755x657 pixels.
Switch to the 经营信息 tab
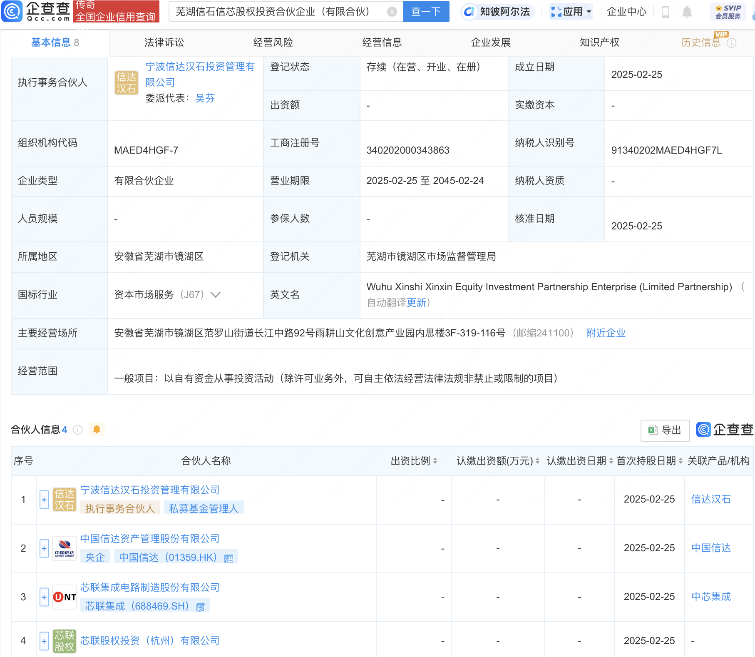382,42
